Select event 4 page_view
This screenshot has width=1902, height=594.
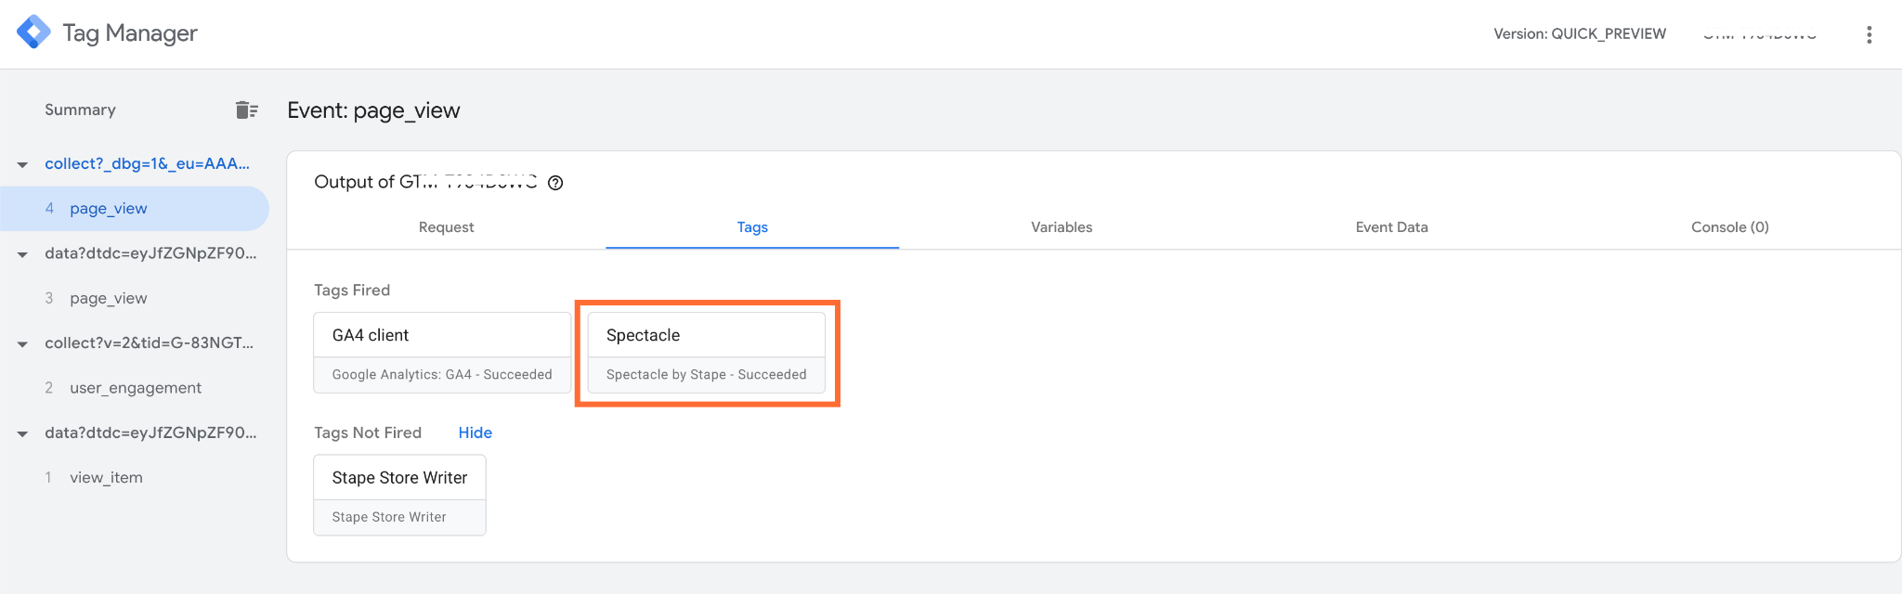tap(135, 209)
